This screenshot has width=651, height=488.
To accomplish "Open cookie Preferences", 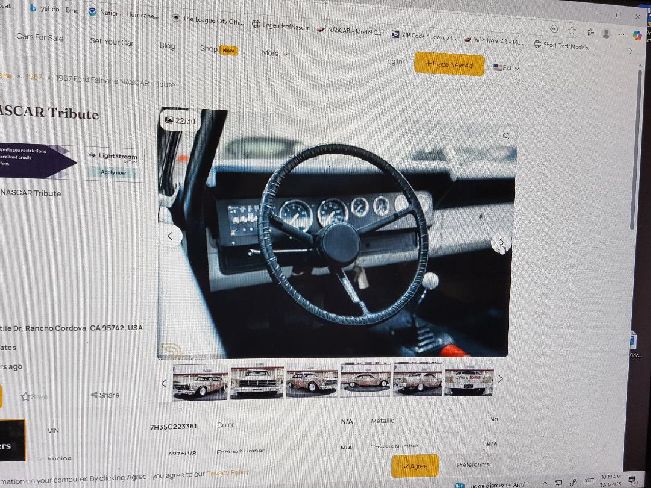I will 474,465.
